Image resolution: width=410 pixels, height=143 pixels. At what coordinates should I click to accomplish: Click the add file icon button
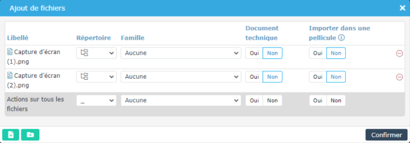coord(11,135)
